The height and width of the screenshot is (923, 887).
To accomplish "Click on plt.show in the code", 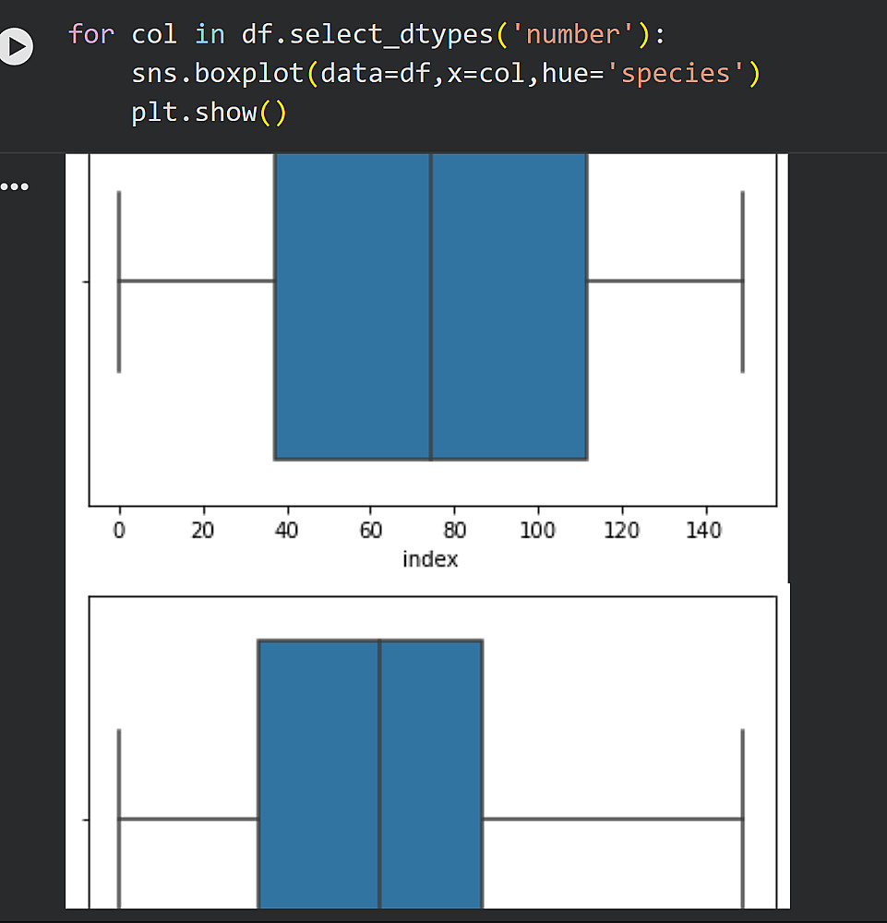I will [x=194, y=114].
